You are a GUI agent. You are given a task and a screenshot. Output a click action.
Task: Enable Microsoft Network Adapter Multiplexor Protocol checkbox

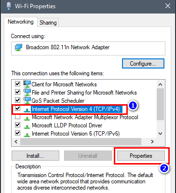point(17,117)
